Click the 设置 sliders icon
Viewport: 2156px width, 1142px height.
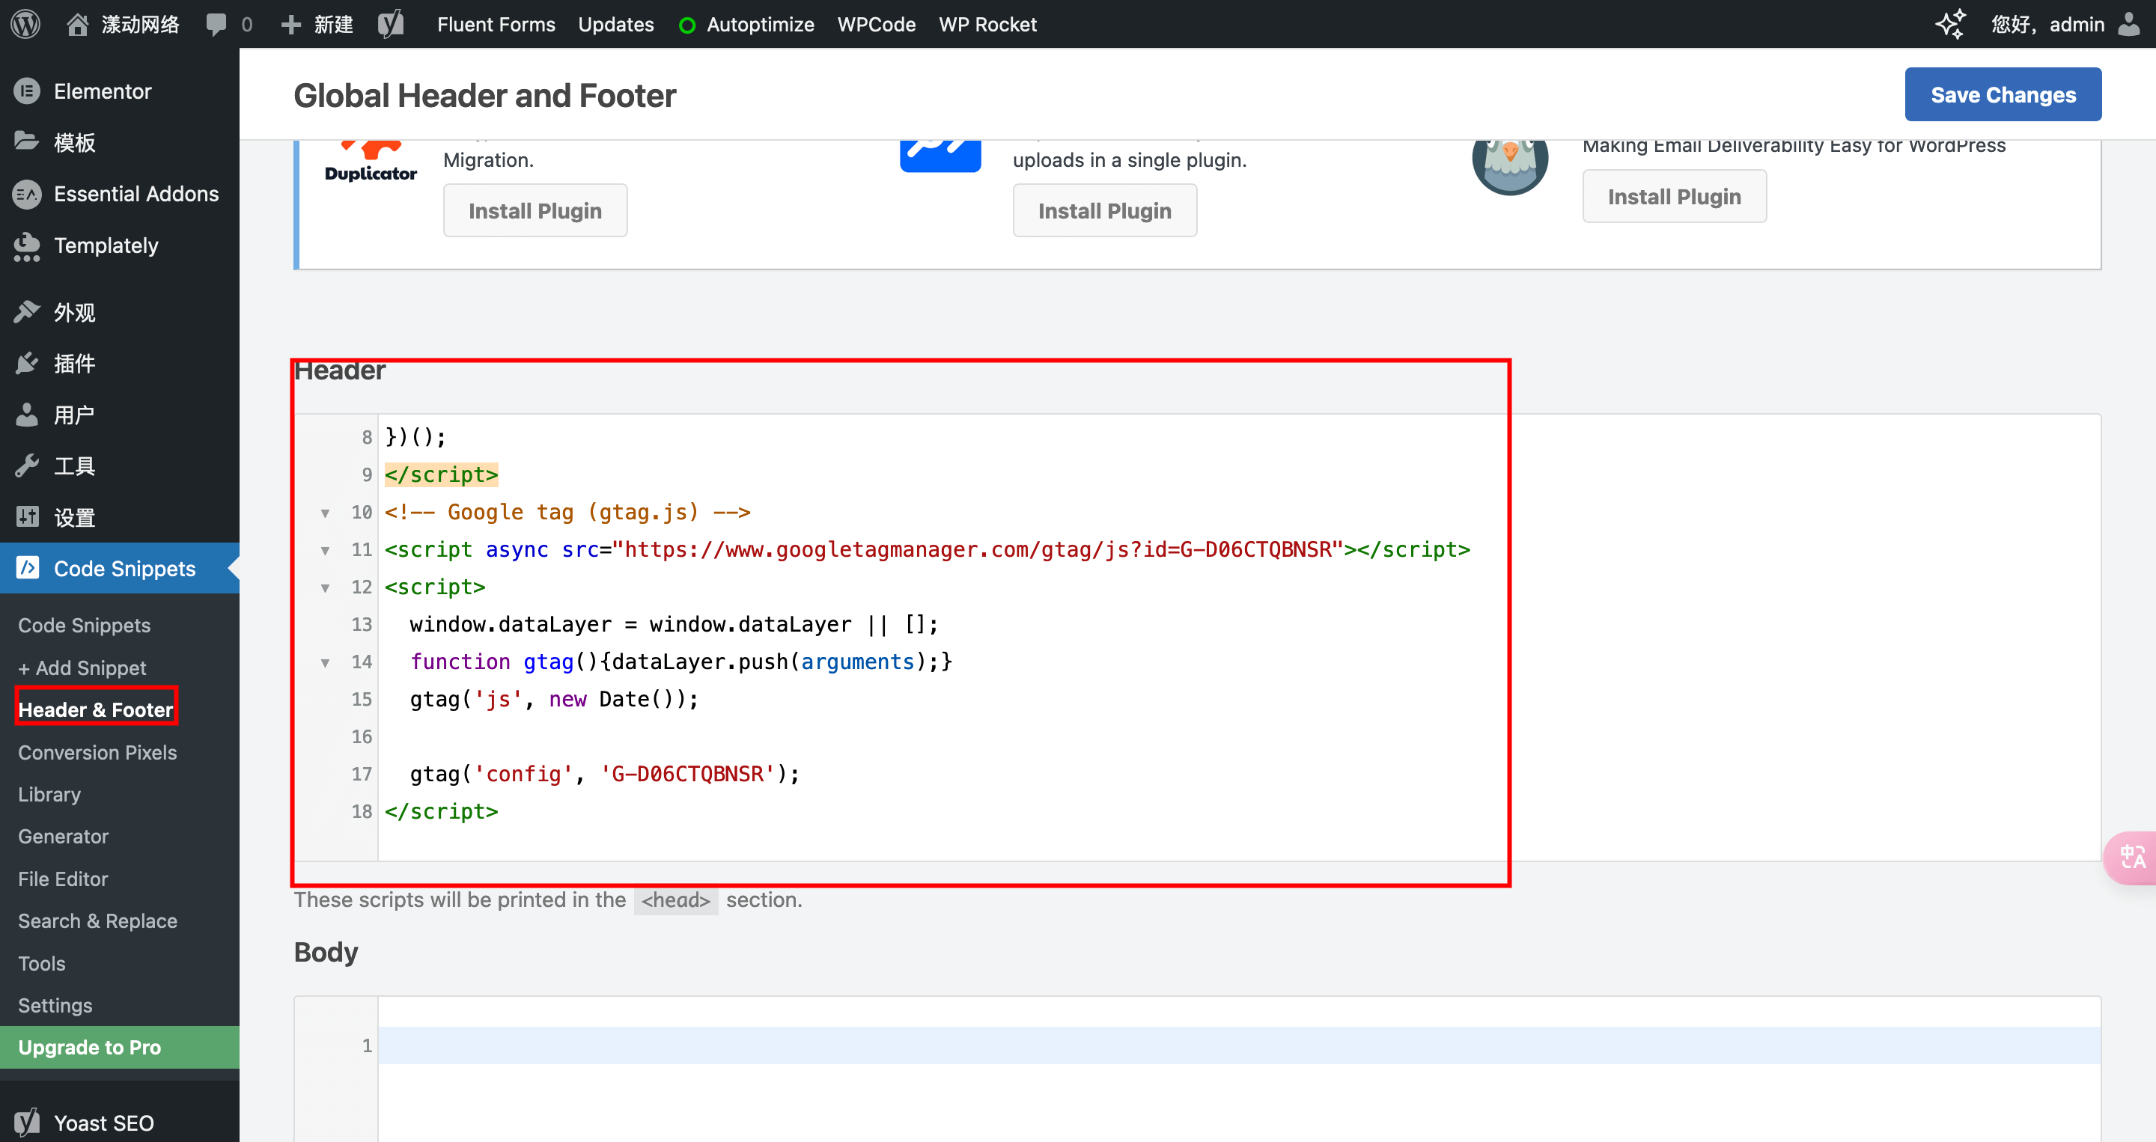tap(27, 517)
